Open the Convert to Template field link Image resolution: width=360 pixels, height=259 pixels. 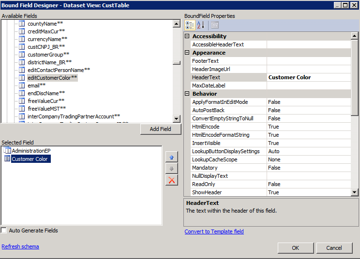coord(214,231)
